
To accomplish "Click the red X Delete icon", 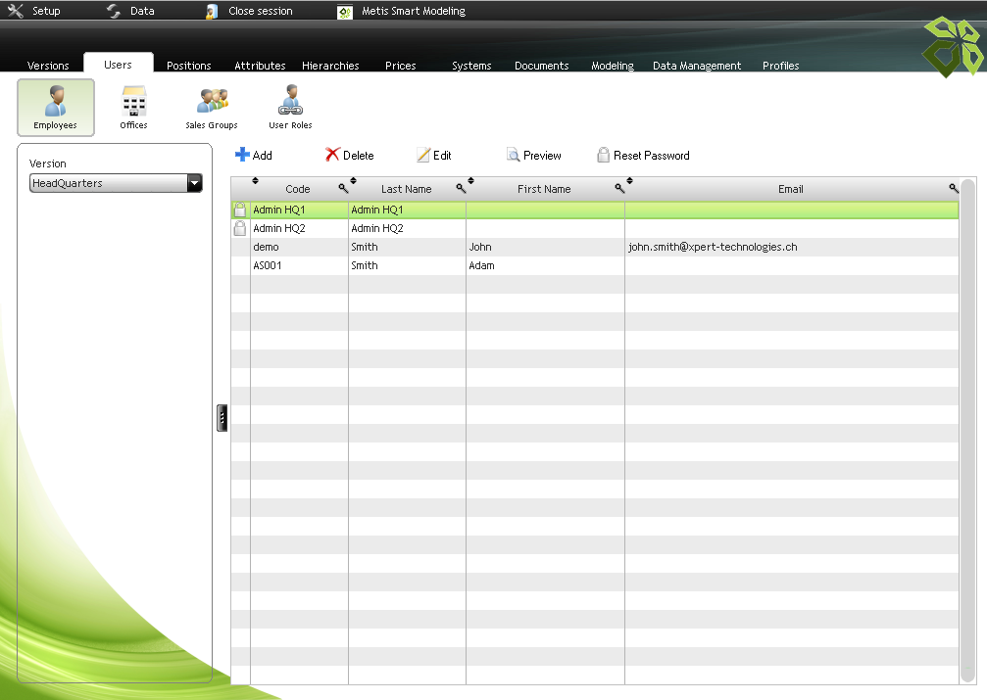I will pyautogui.click(x=332, y=155).
